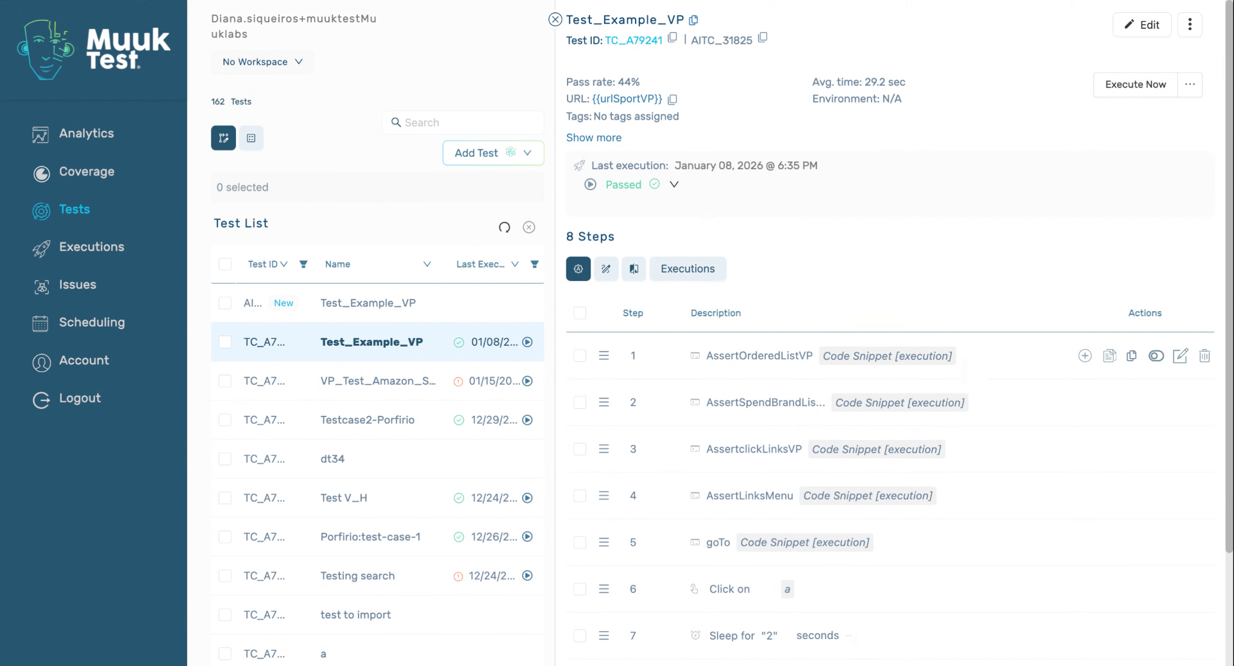Copy the urlSportVP URL value
The height and width of the screenshot is (666, 1234).
click(x=672, y=100)
